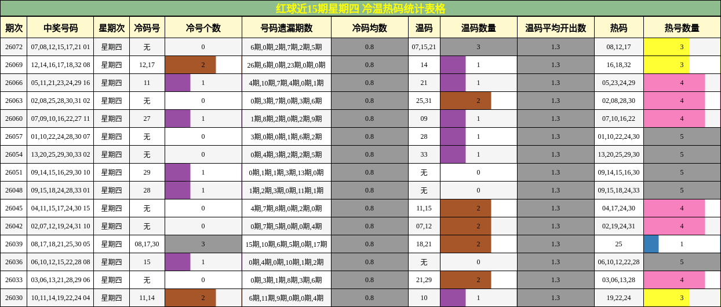Image resolution: width=721 pixels, height=307 pixels.
Task: Select hot code cell 13,20,25,29,30
Action: tap(619, 154)
